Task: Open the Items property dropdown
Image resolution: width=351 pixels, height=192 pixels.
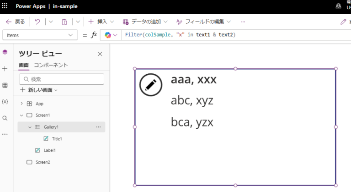Action: [x=40, y=35]
